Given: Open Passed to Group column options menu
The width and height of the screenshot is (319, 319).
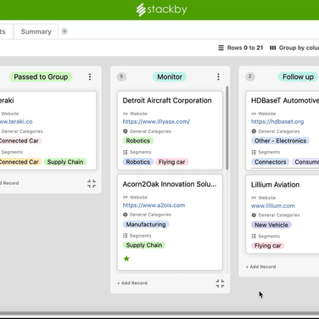Looking at the screenshot, I should pyautogui.click(x=90, y=77).
